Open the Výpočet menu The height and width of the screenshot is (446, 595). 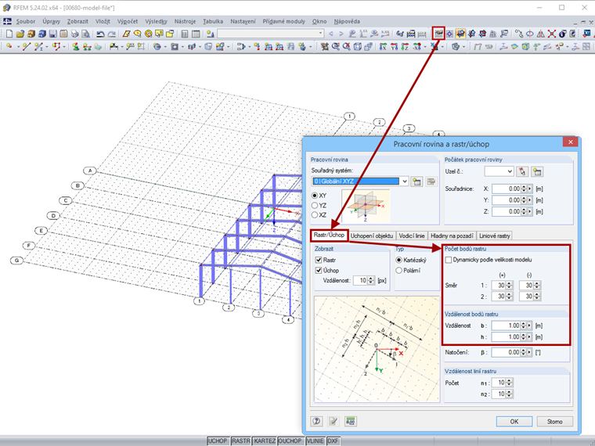pos(128,21)
